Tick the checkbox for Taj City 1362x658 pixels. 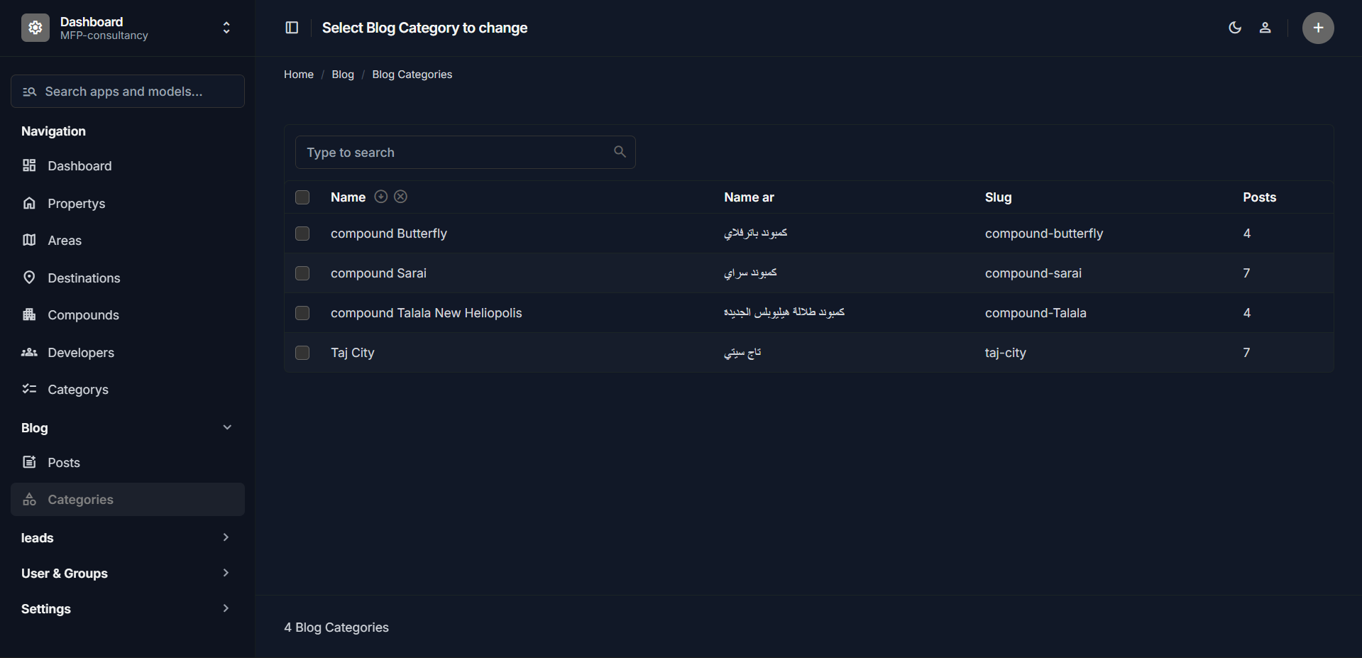(x=302, y=353)
